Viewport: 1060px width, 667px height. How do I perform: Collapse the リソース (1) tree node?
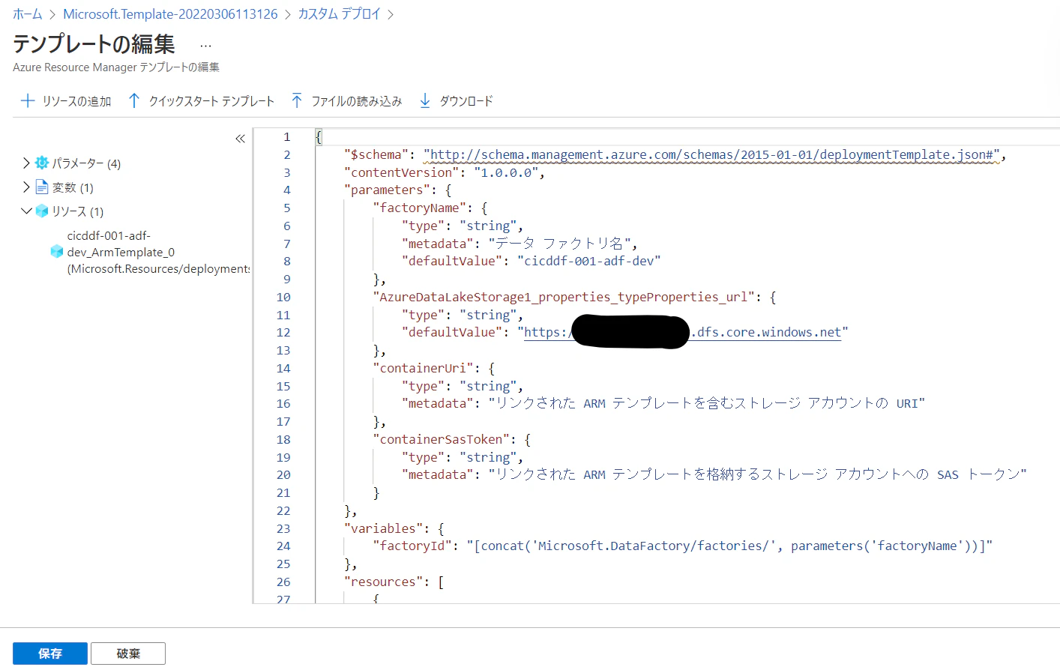tap(26, 211)
